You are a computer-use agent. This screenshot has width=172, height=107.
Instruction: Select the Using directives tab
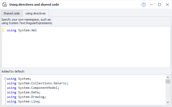36,13
